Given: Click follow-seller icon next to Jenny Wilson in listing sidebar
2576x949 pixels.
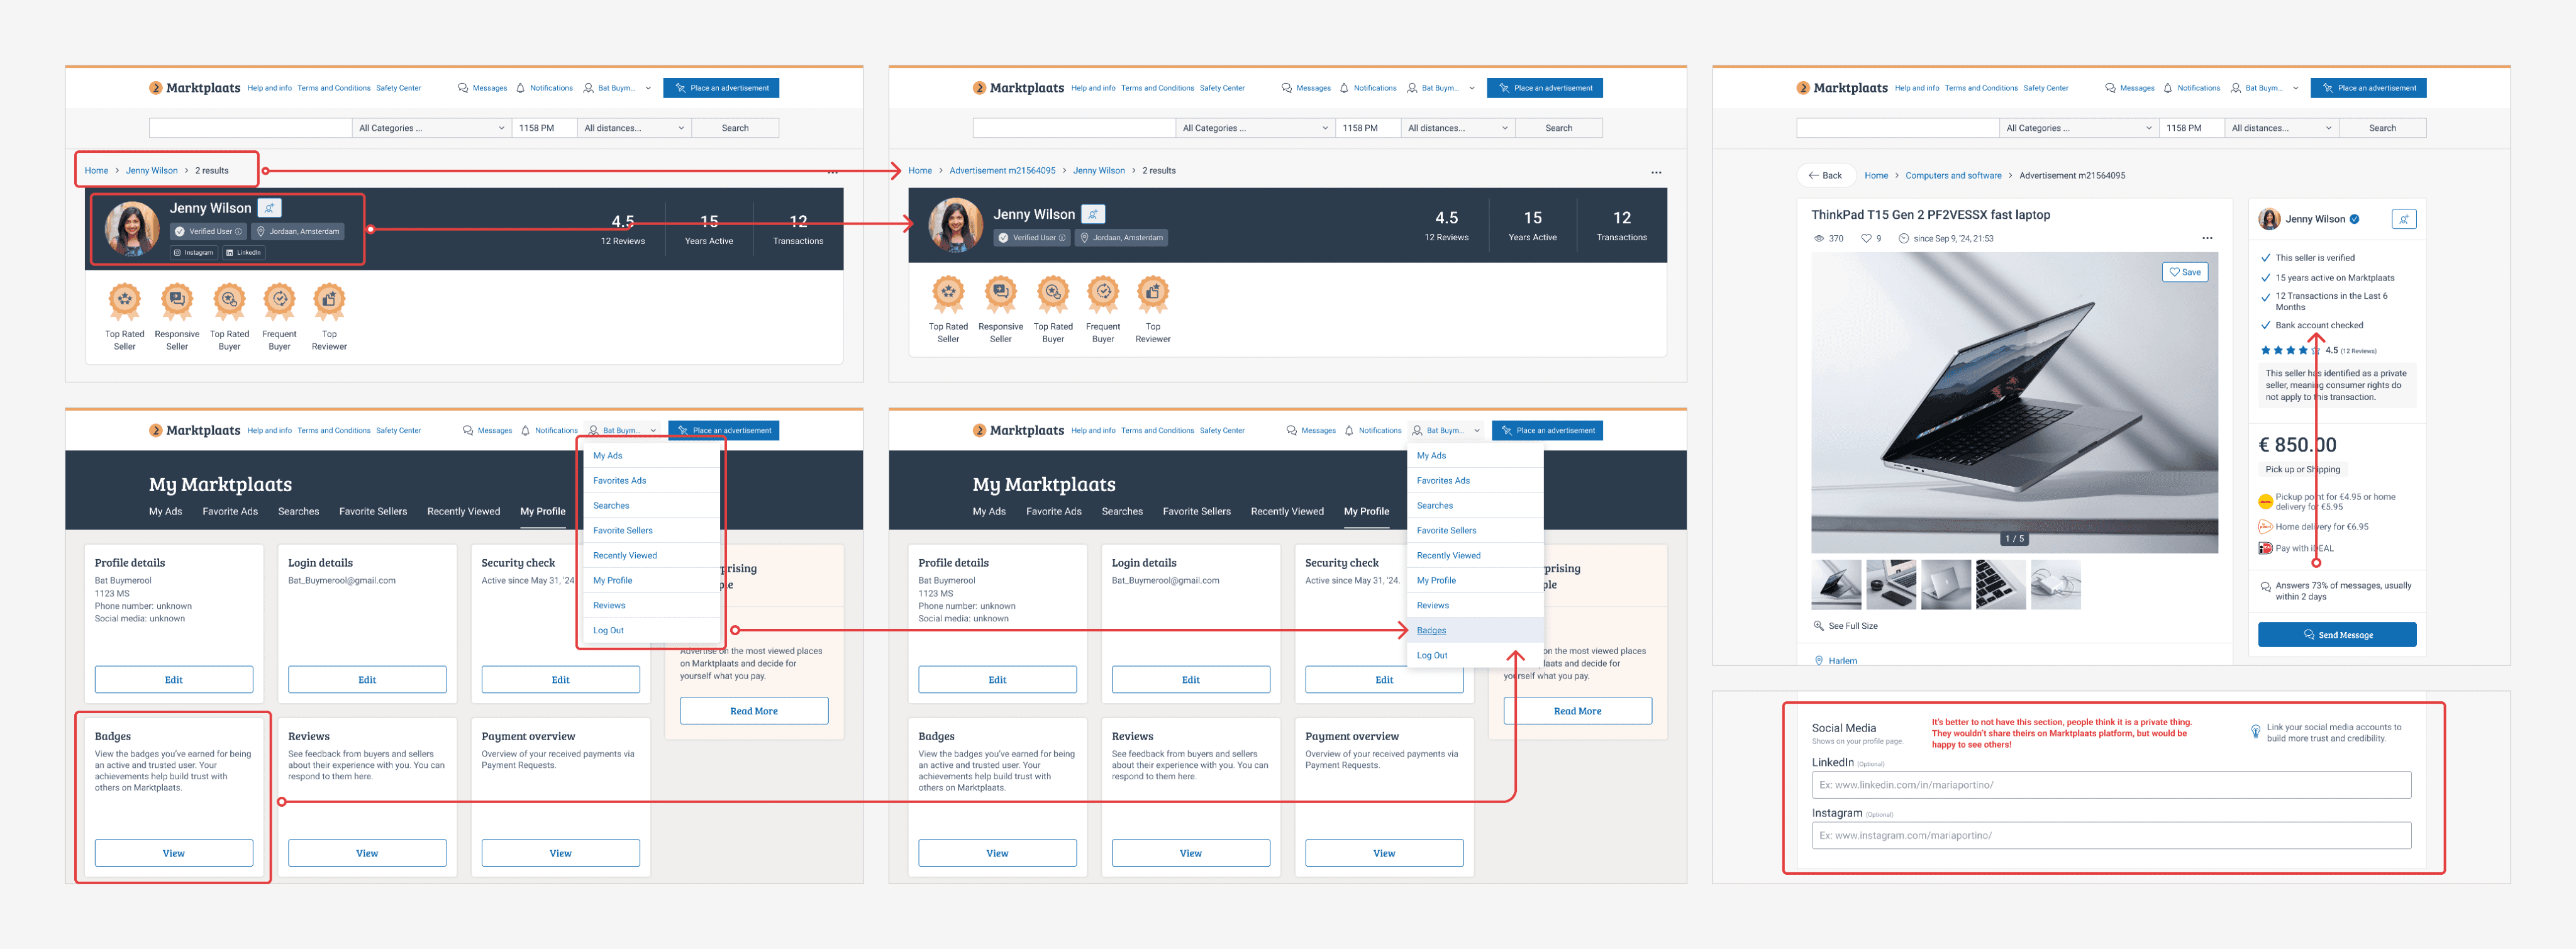Looking at the screenshot, I should 2403,219.
